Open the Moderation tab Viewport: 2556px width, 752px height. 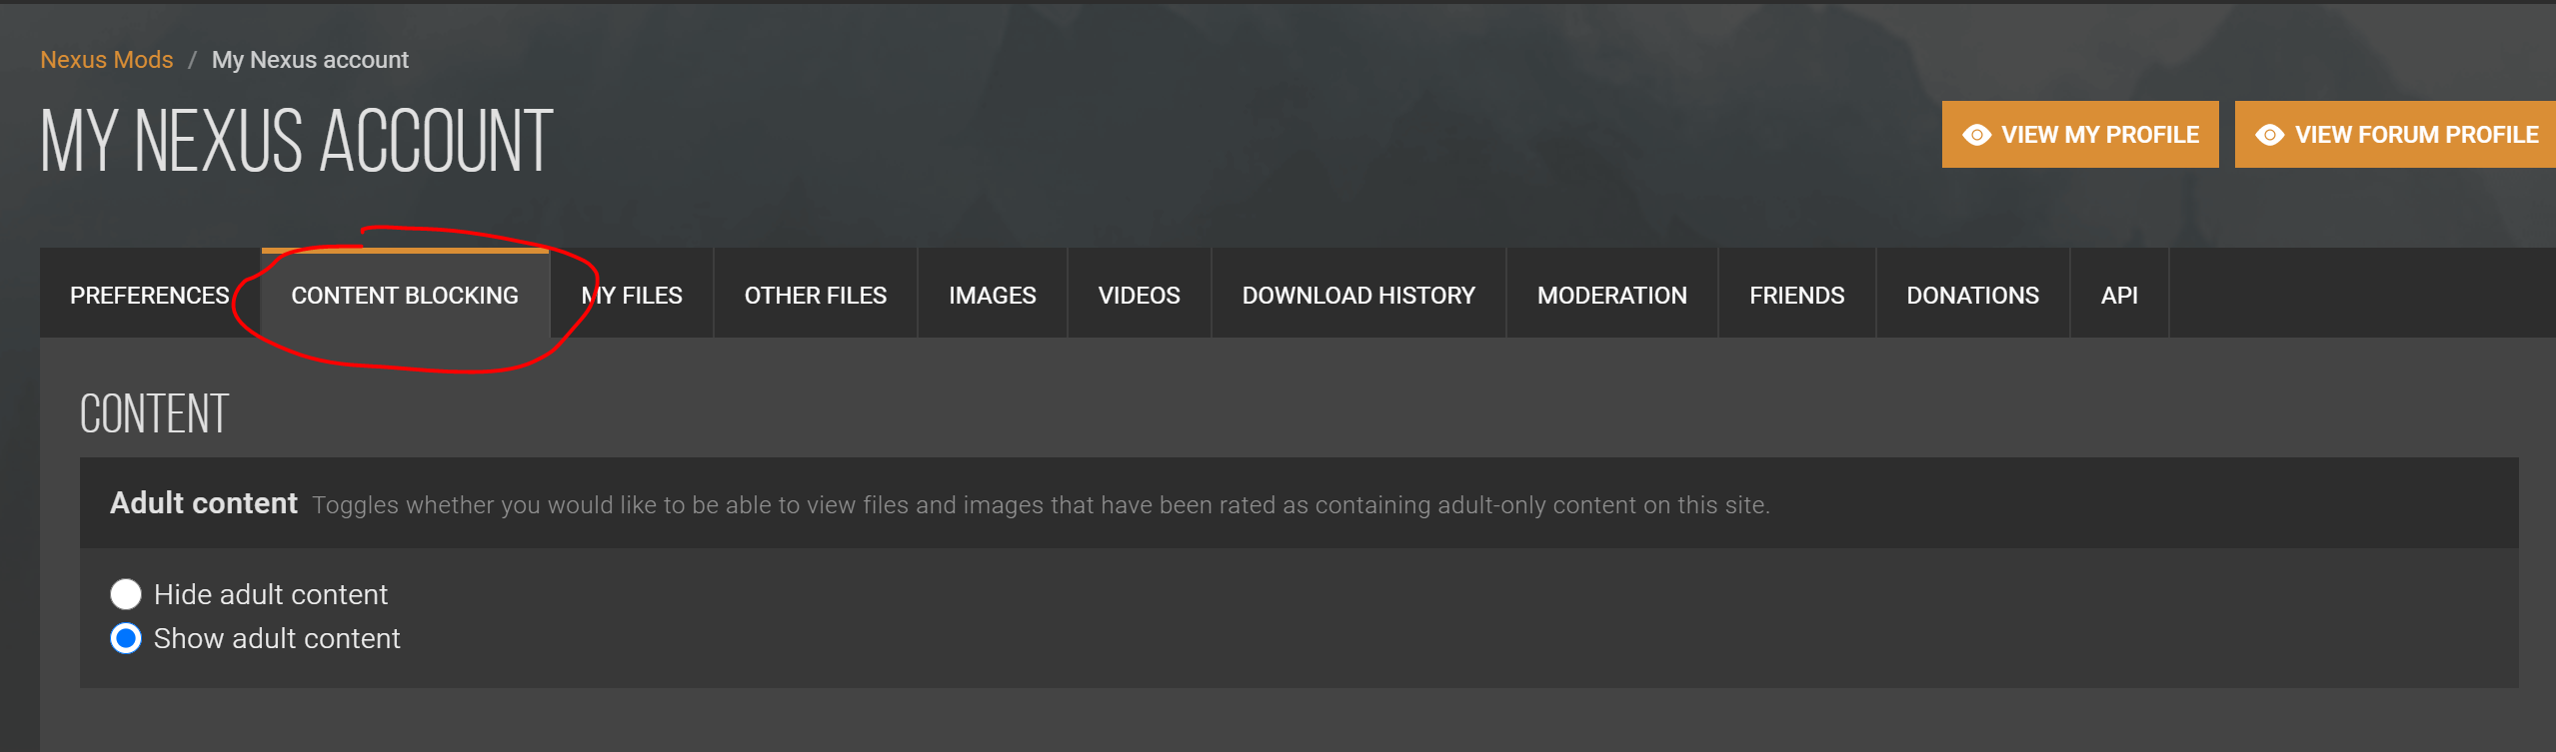click(x=1612, y=296)
